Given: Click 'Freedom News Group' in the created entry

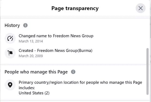Looking at the screenshot, I should 57,51.
